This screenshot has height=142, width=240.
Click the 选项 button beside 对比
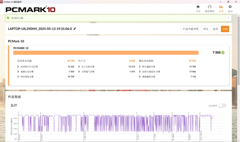pos(215,29)
